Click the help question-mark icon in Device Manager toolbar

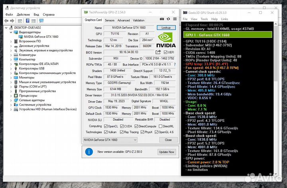[x=28, y=21]
